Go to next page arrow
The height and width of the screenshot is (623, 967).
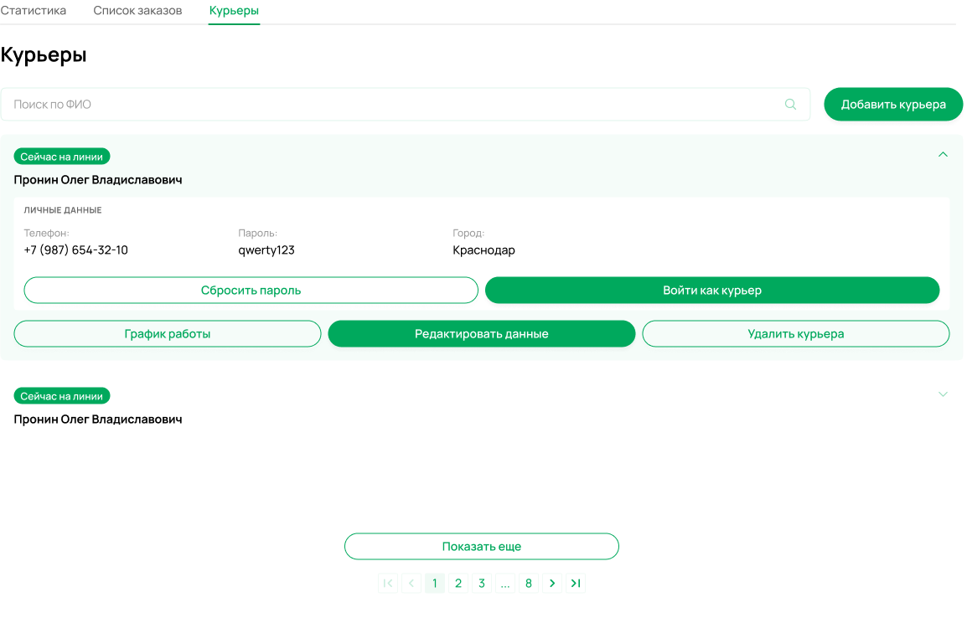tap(552, 584)
